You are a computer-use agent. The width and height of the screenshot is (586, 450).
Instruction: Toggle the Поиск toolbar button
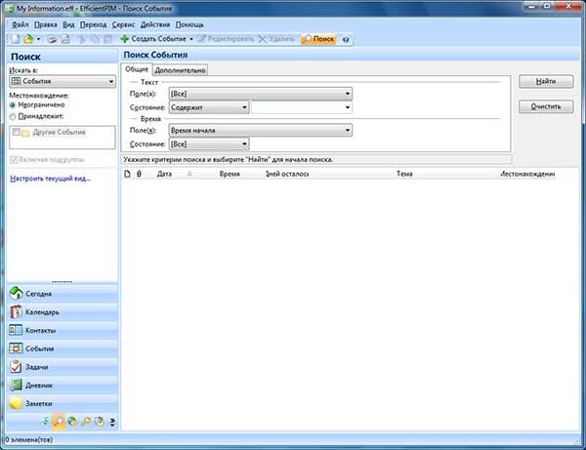(318, 39)
